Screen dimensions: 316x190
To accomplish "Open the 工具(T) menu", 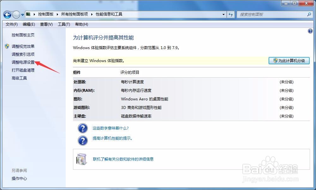I will [x=64, y=24].
